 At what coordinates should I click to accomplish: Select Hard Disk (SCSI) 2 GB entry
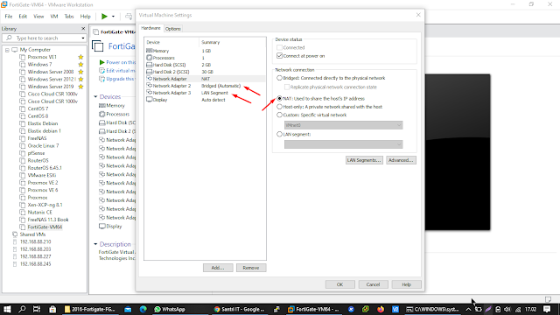click(x=205, y=65)
